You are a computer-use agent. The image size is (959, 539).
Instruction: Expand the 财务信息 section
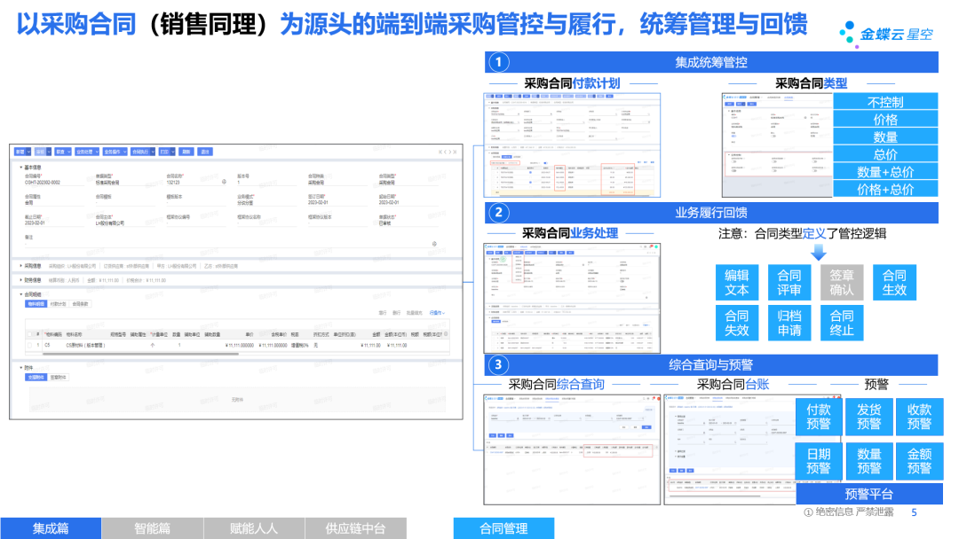20,280
